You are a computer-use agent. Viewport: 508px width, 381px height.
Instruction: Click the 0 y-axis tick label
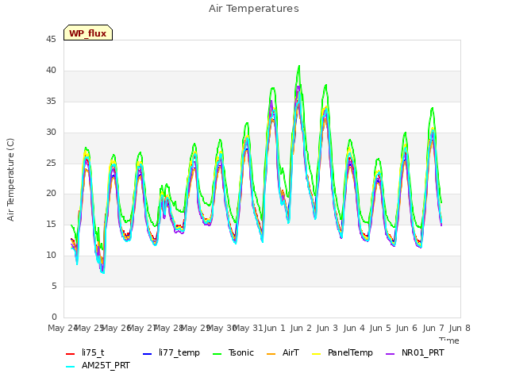pos(54,317)
